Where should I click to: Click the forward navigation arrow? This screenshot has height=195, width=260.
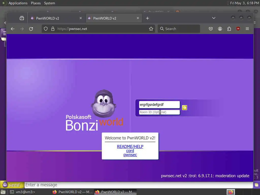22,29
